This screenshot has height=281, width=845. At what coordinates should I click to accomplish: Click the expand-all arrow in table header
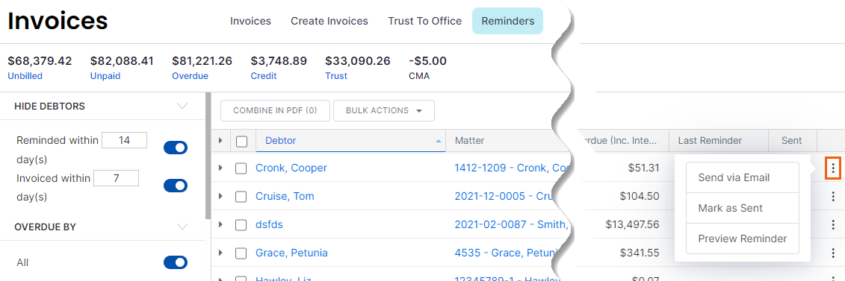click(220, 141)
